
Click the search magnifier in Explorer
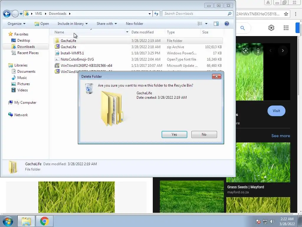point(229,14)
